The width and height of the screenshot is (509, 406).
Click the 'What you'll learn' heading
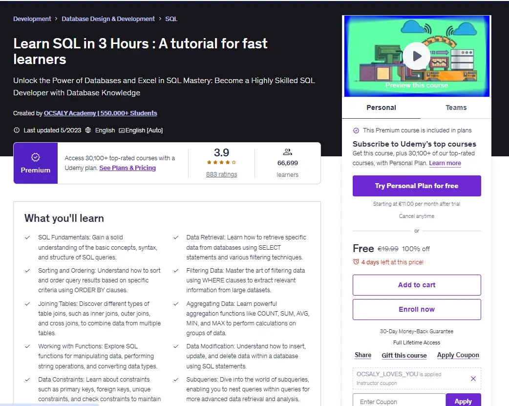click(64, 218)
